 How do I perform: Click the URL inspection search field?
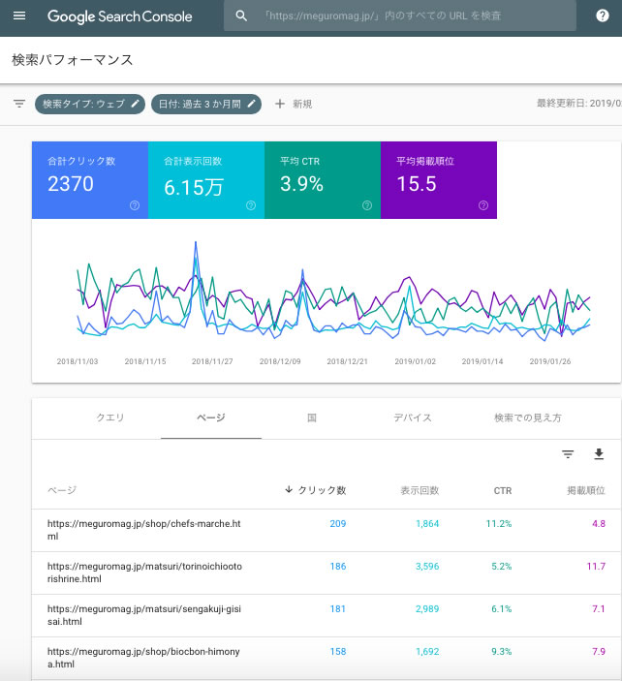pos(407,16)
